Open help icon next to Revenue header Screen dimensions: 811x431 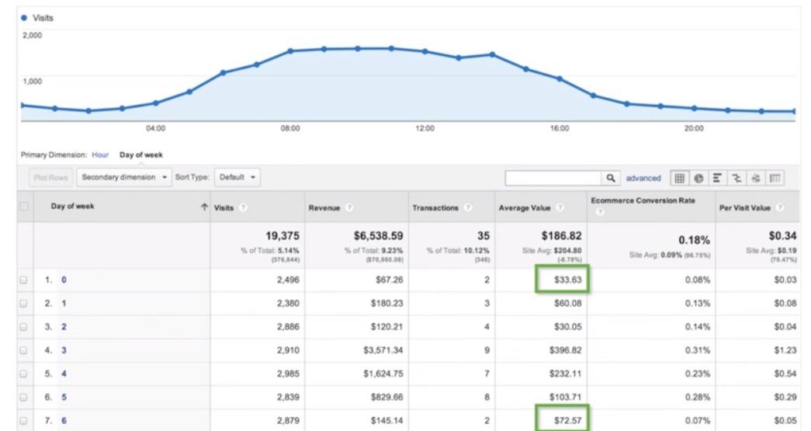pos(349,207)
